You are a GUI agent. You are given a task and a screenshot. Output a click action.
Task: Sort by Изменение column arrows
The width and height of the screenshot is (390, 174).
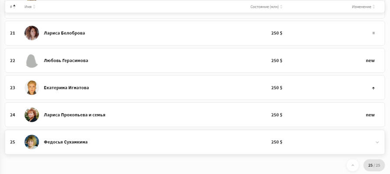tap(374, 7)
